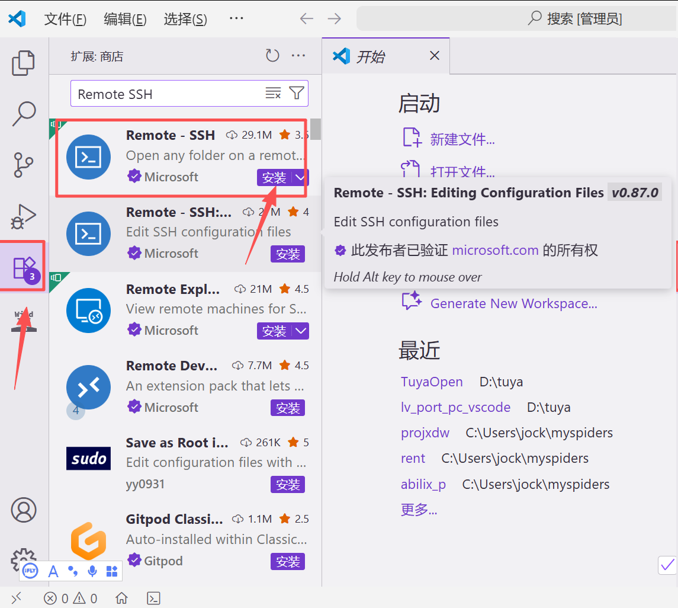Click 新建文件... link
The width and height of the screenshot is (678, 608).
[x=462, y=139]
